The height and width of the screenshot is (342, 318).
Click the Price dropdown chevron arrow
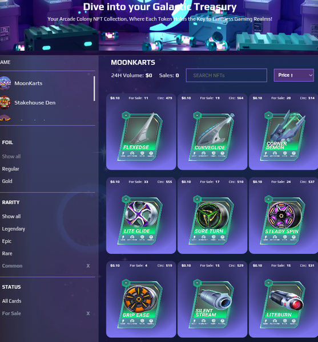(x=311, y=75)
